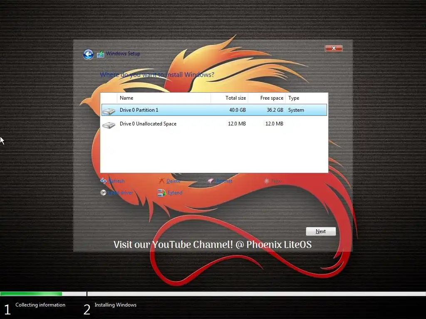This screenshot has width=426, height=319.
Task: Click the New partition link
Action: point(276,181)
